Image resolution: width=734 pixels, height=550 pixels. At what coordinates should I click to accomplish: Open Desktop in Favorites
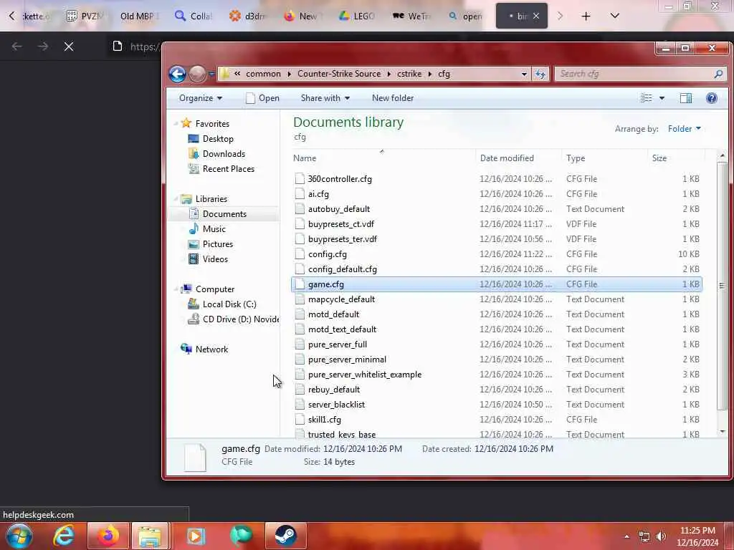click(218, 139)
